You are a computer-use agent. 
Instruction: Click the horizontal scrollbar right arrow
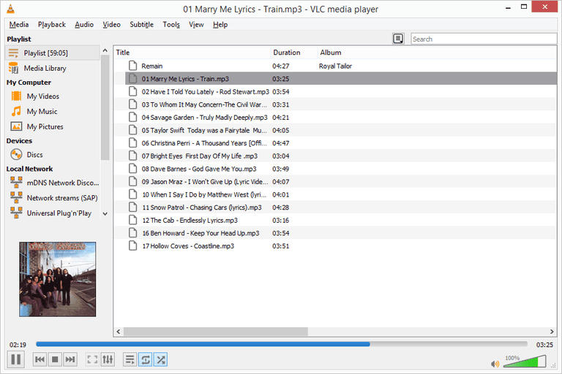point(552,332)
